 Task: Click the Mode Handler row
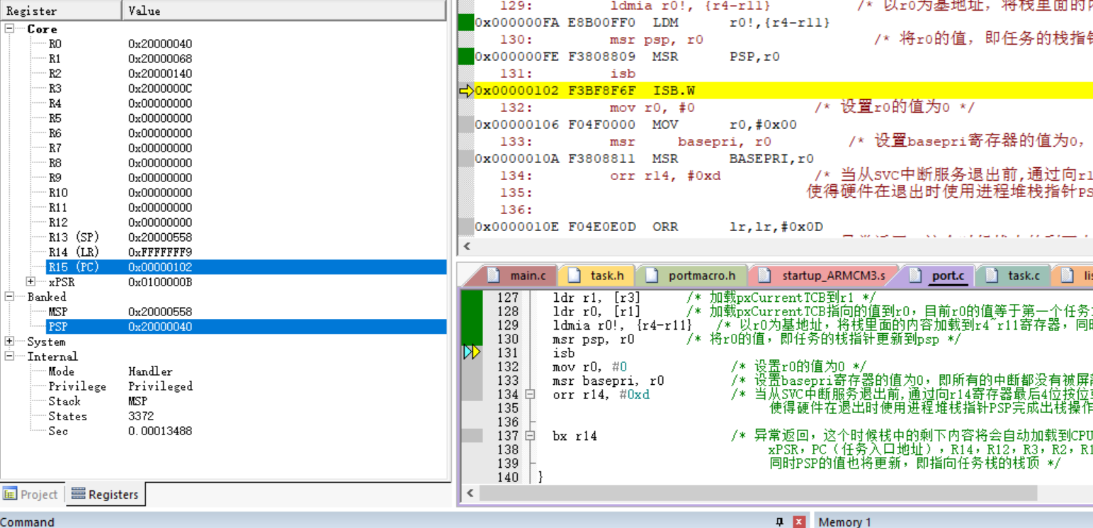click(224, 371)
